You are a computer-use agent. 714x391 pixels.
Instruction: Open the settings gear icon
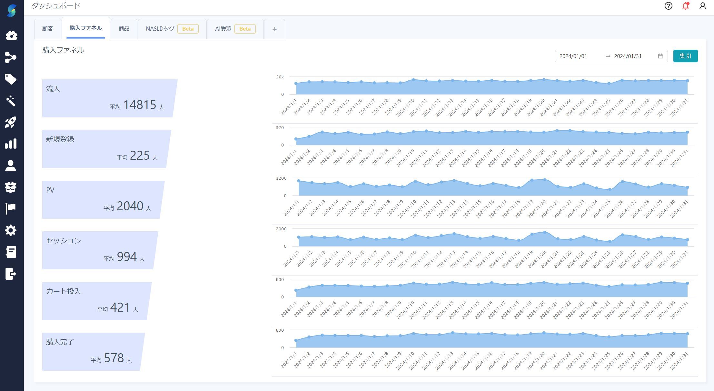(x=11, y=230)
